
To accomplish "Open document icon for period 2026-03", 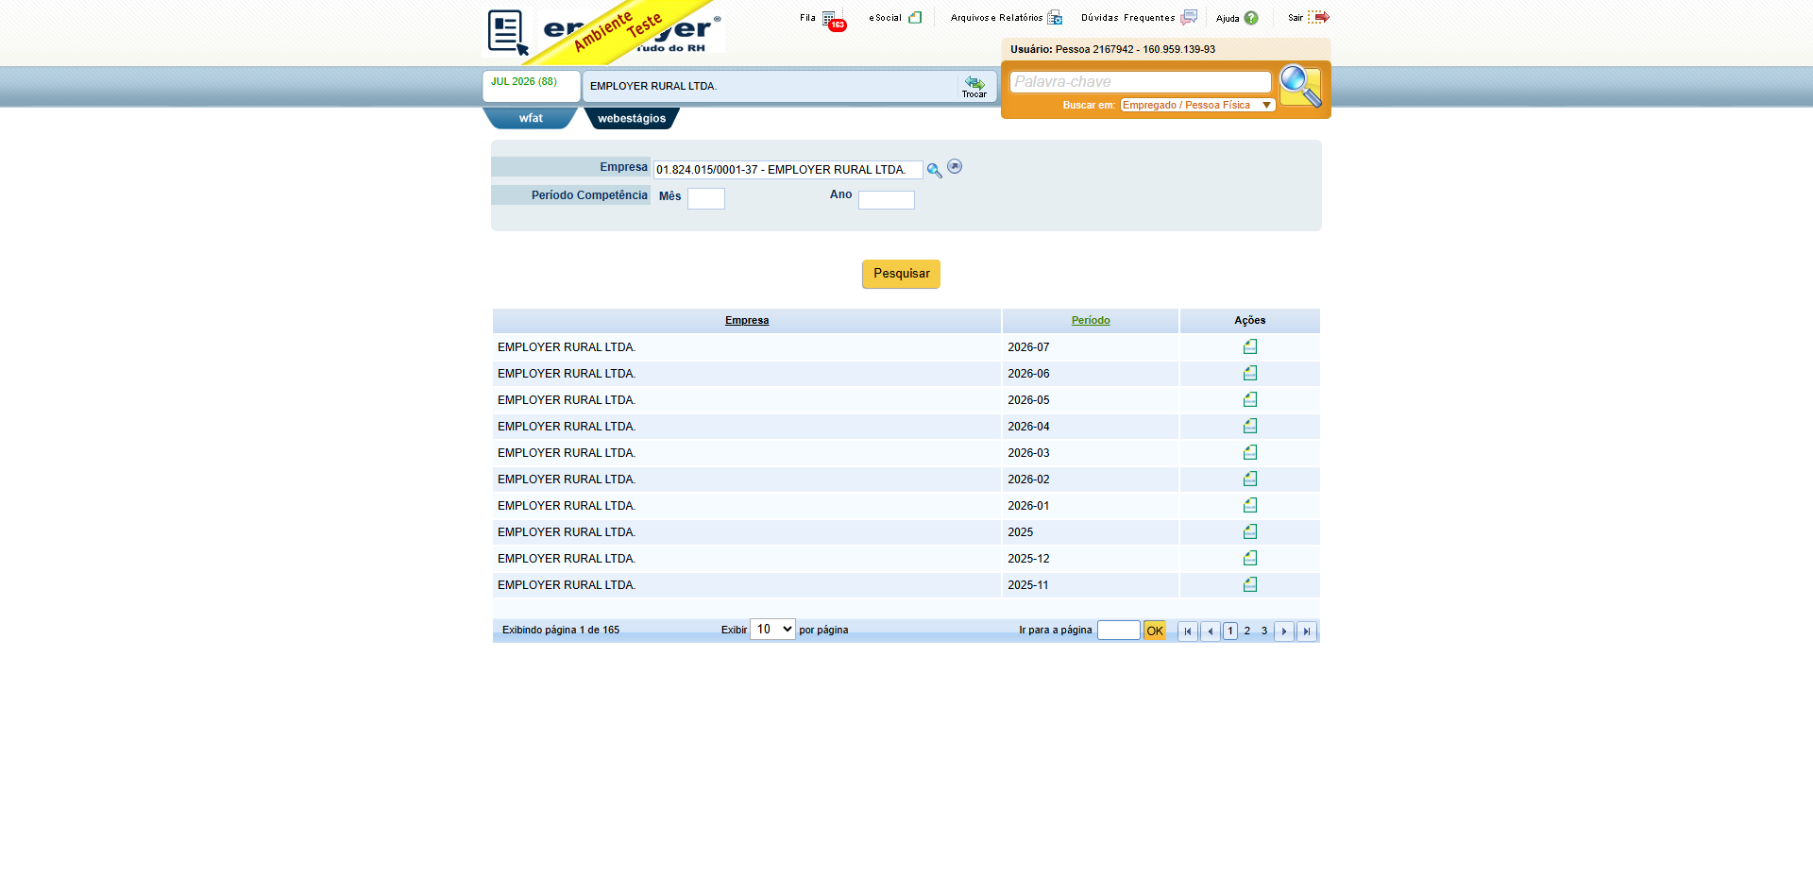I will click(x=1250, y=452).
